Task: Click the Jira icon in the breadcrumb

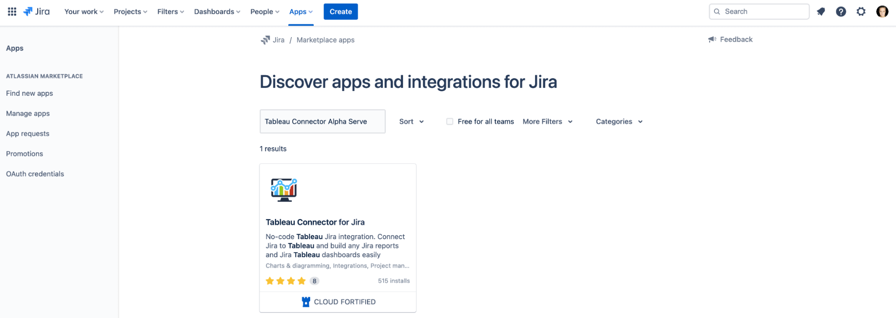Action: click(265, 40)
